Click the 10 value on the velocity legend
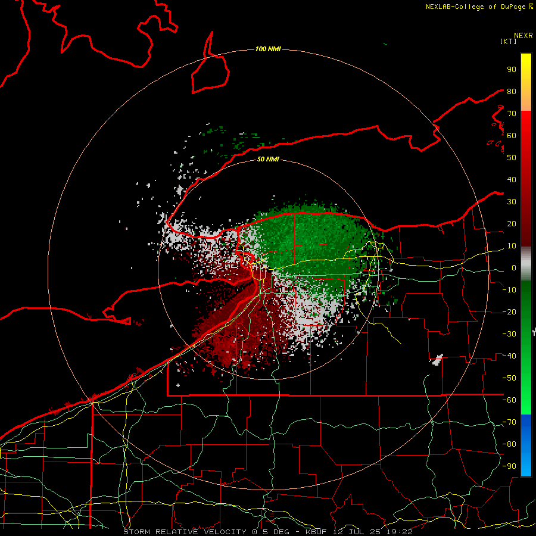Screen dimensions: 536x536 [x=512, y=246]
